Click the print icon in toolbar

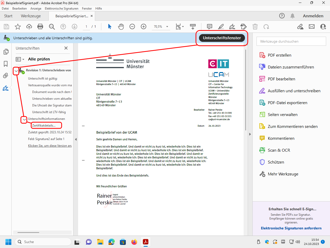click(40, 27)
